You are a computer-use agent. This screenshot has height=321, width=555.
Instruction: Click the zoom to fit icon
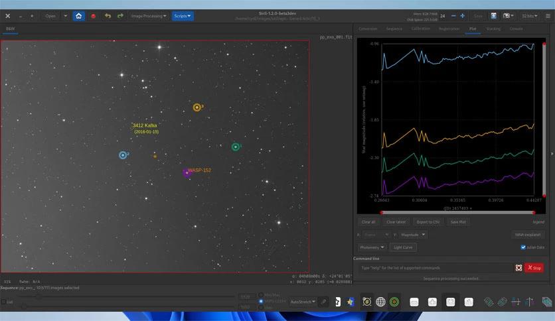451,302
